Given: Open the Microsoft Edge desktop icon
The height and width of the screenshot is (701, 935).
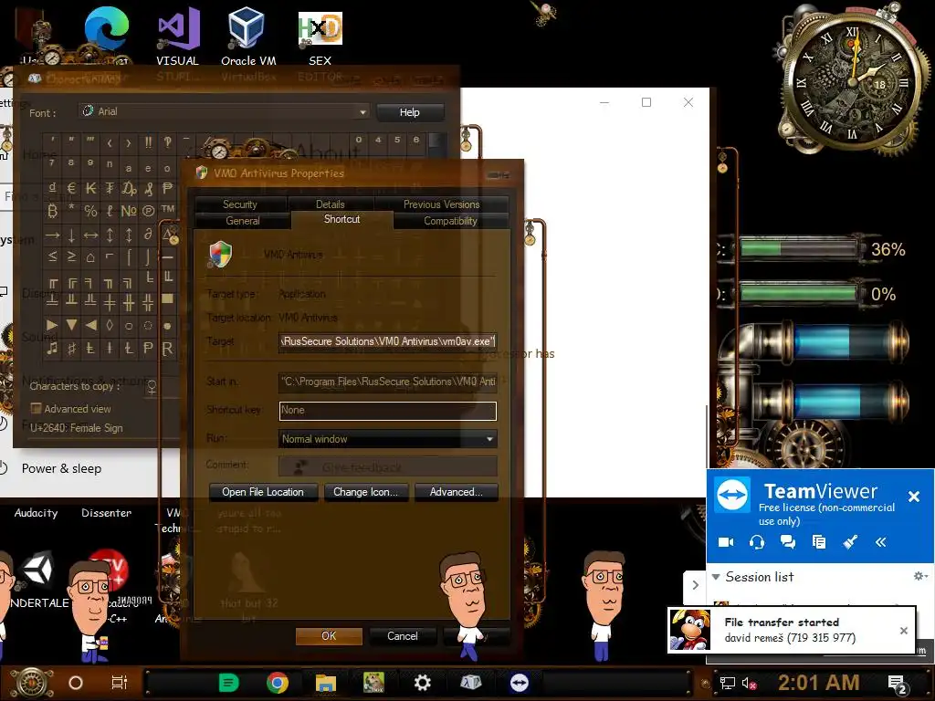Looking at the screenshot, I should point(107,28).
